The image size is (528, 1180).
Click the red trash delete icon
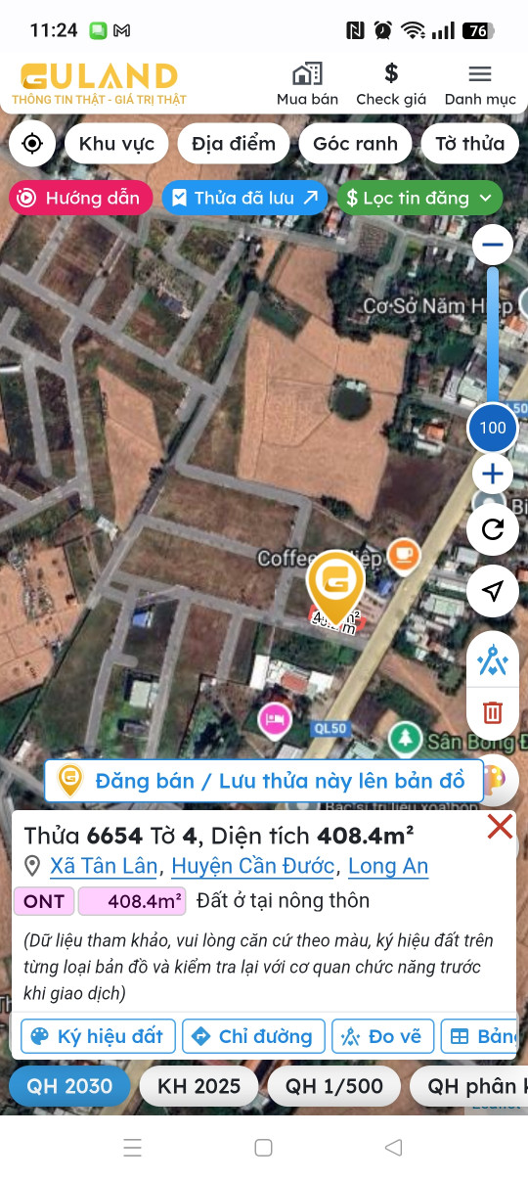[x=493, y=712]
